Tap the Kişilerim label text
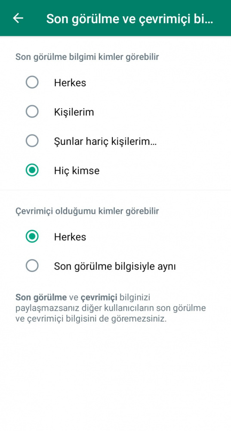This screenshot has height=431, width=231. (74, 112)
